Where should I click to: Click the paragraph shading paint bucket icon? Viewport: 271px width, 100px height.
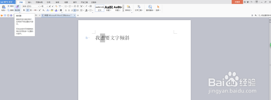pos(86,10)
